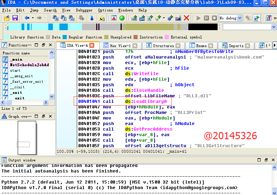Click the Save database icon
The width and height of the screenshot is (277, 195).
pyautogui.click(x=15, y=18)
